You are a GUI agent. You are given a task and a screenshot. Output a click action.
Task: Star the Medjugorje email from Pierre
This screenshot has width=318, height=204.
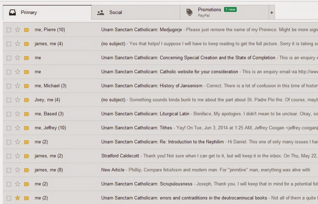pyautogui.click(x=18, y=30)
